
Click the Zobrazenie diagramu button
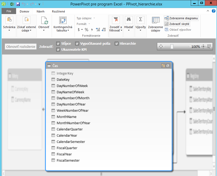pos(181,18)
